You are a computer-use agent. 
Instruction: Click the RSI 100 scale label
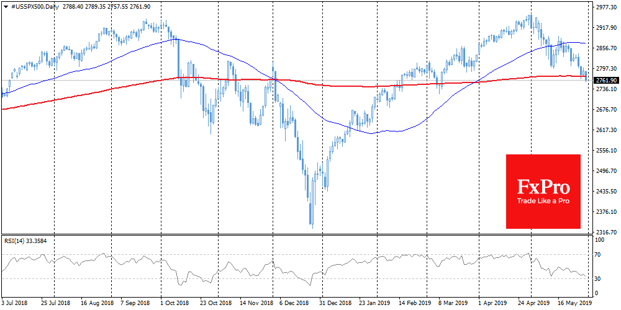point(601,239)
